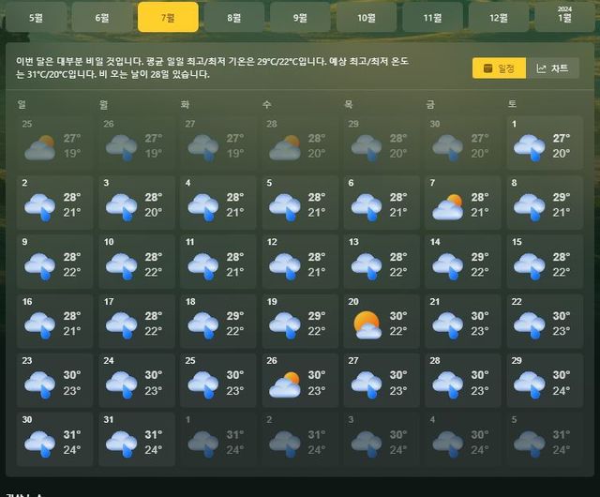Click the rain cloud icon on day 1

point(530,146)
